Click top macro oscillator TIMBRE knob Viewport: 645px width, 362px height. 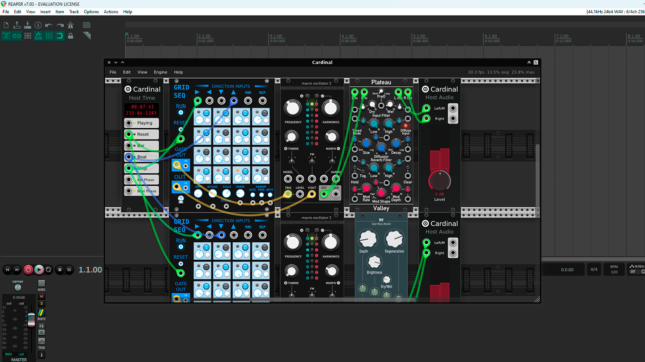[x=292, y=138]
